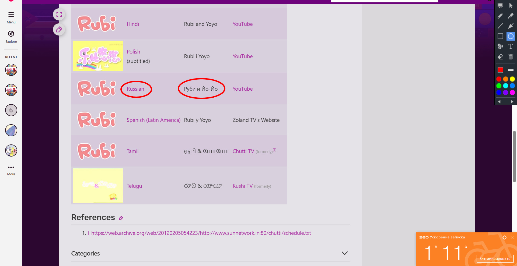Select the highlighter marker tool
517x266 pixels.
point(511,16)
